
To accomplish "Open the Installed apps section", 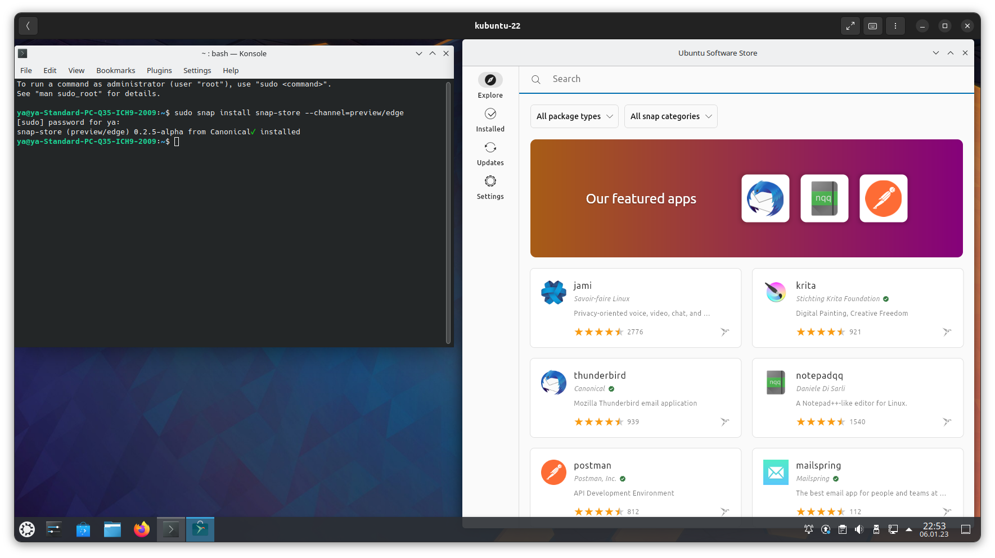I will coord(490,120).
